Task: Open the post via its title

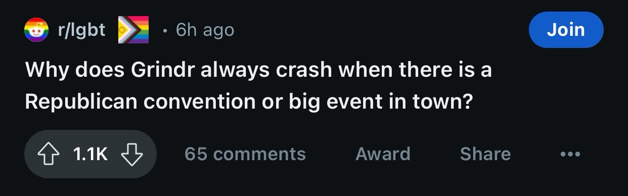Action: click(258, 86)
